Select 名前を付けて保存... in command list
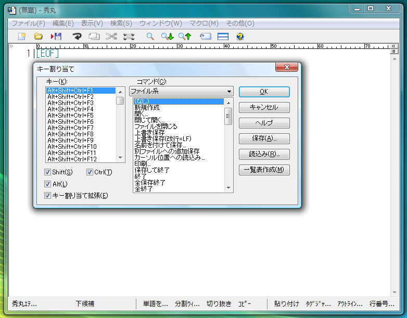The height and width of the screenshot is (318, 407). (x=179, y=145)
